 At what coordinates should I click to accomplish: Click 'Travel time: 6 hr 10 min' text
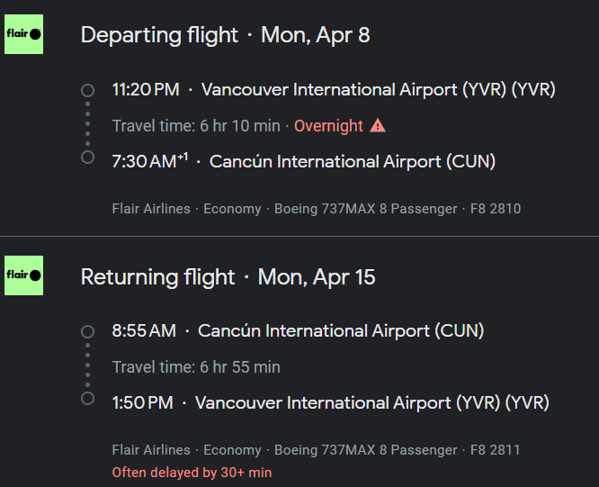coord(196,126)
